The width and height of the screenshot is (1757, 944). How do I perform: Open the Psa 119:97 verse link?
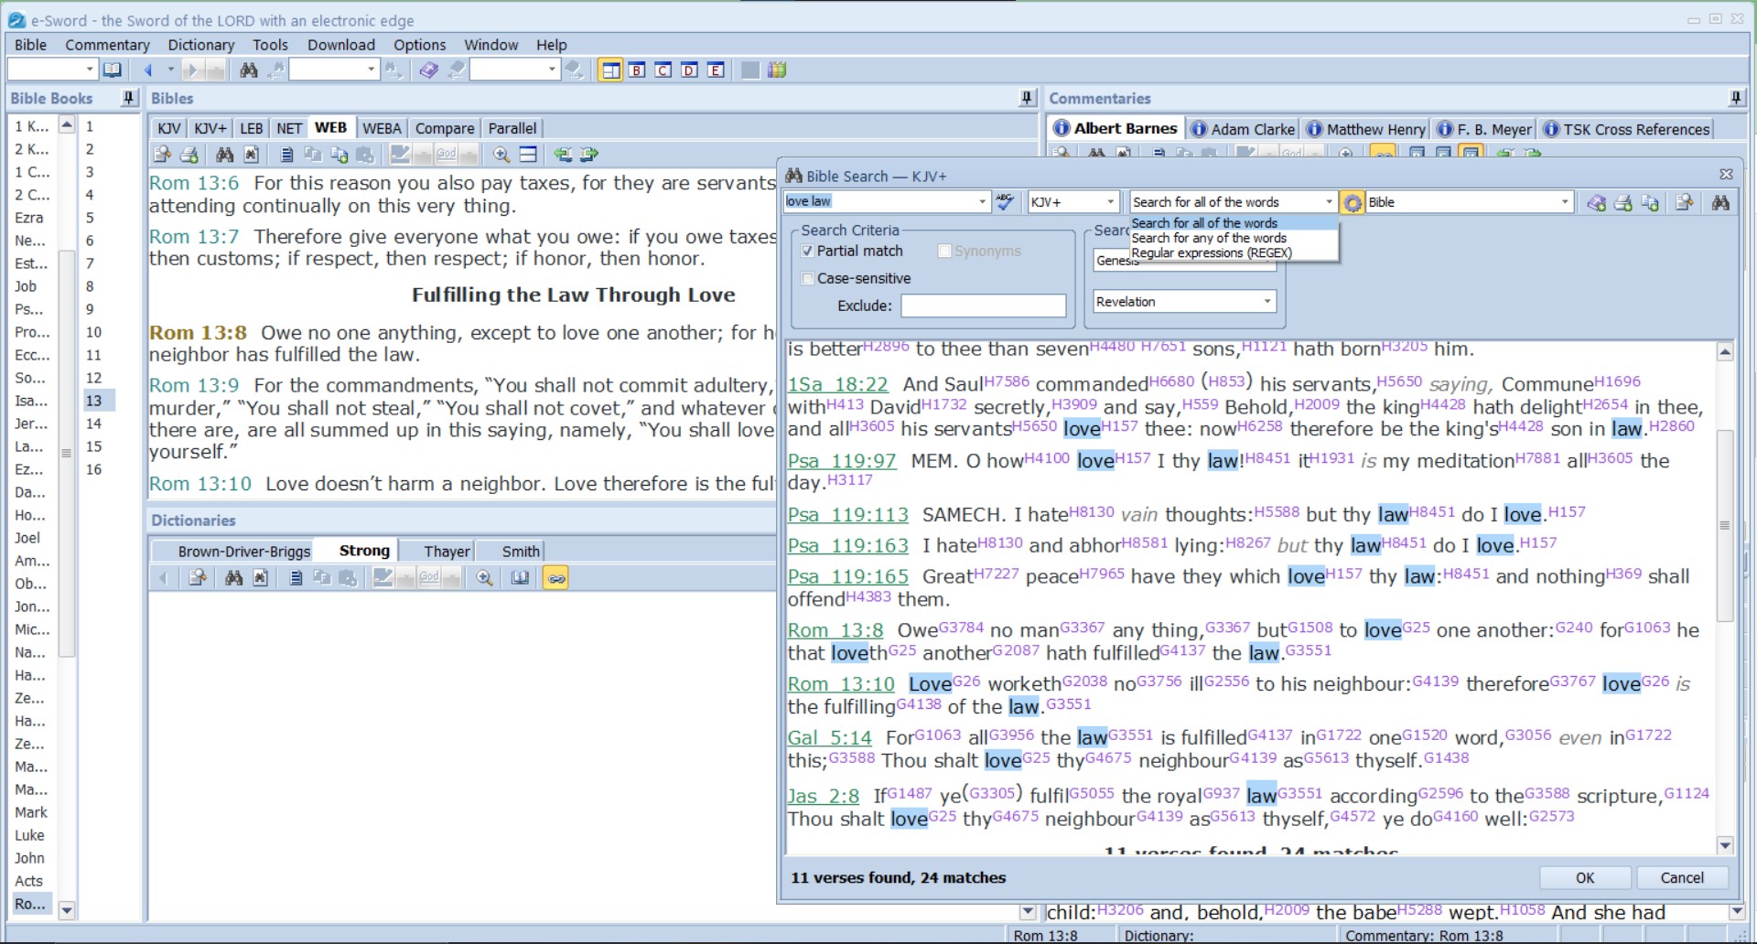(x=841, y=461)
